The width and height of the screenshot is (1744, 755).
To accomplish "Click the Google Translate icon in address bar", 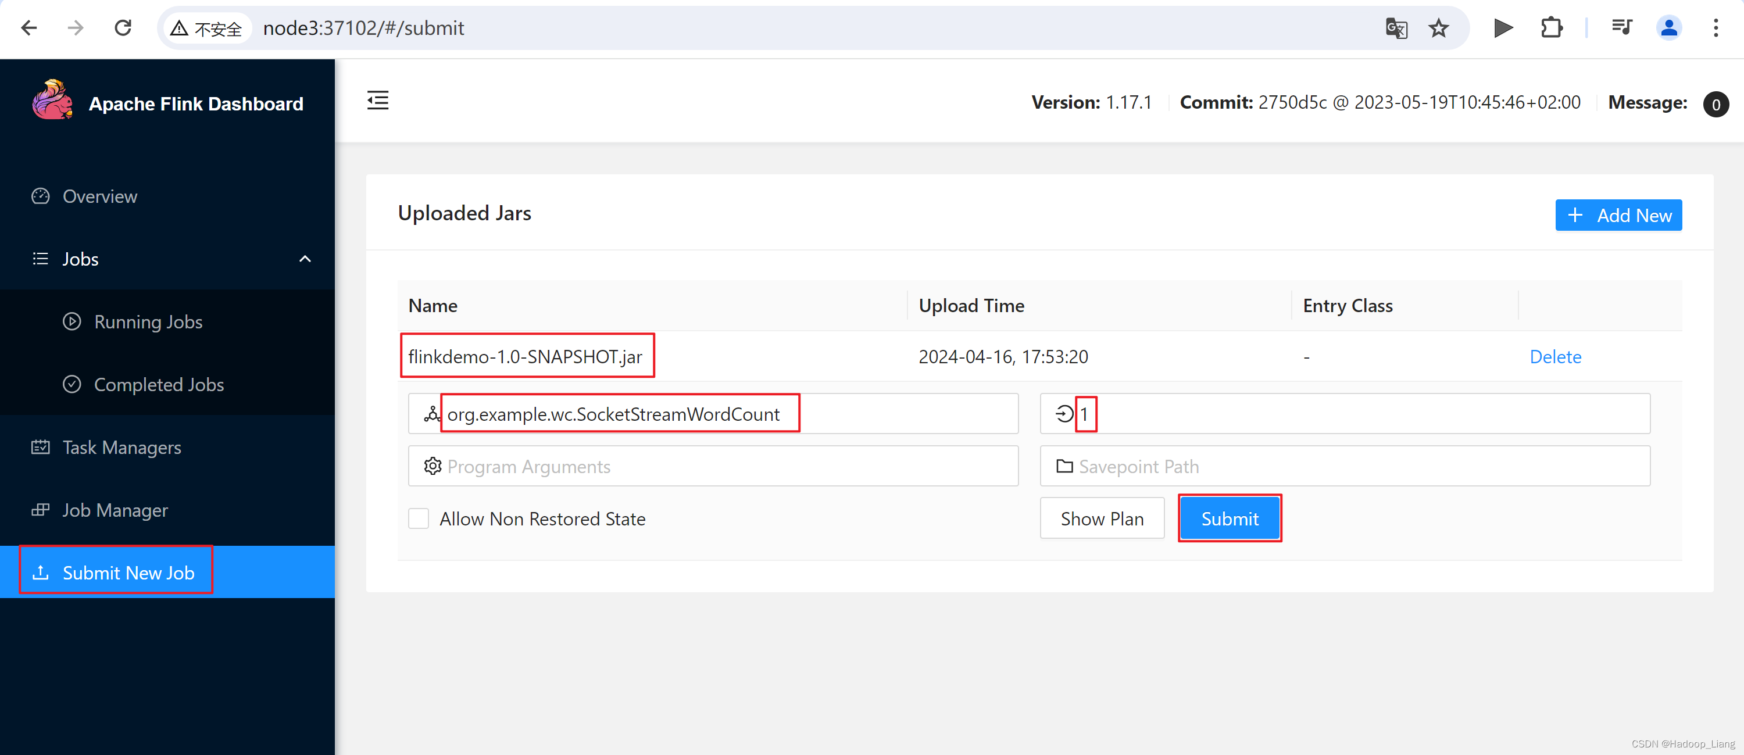I will [1396, 28].
